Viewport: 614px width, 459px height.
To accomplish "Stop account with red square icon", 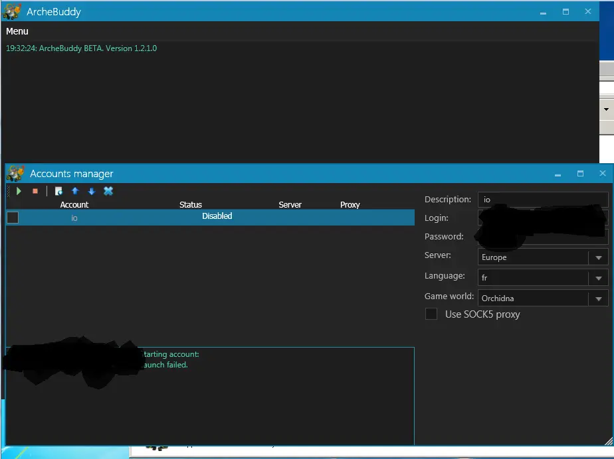I will (x=35, y=191).
